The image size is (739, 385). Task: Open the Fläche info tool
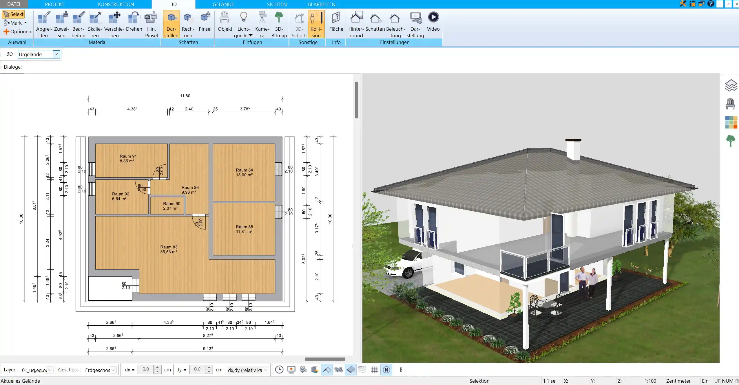[336, 21]
